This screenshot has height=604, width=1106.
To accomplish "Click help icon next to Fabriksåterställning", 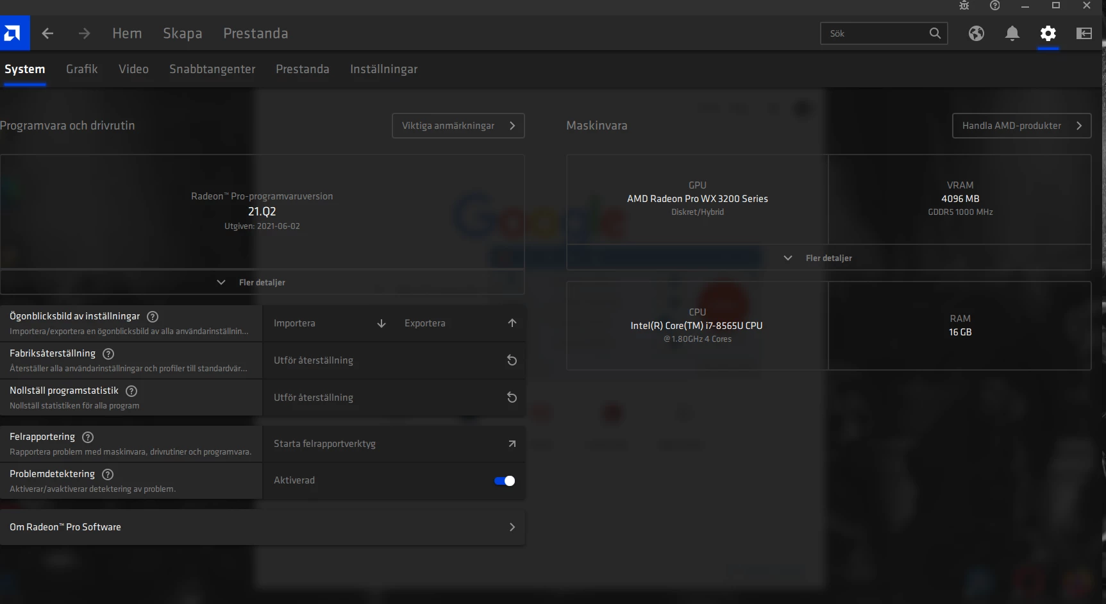I will (108, 354).
